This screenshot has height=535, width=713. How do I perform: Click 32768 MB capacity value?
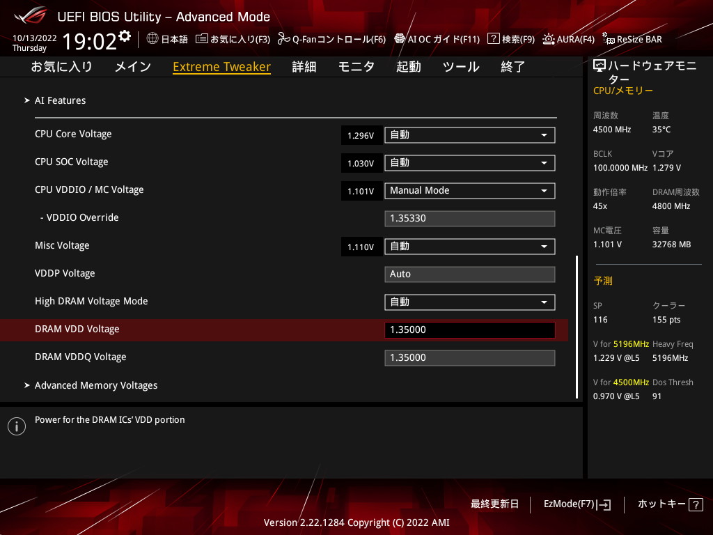pyautogui.click(x=672, y=245)
